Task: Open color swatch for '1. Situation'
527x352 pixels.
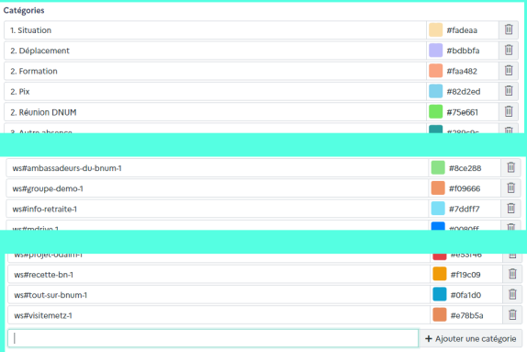Action: [x=435, y=30]
